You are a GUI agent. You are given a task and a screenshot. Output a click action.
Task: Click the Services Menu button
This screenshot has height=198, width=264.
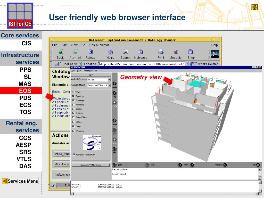point(21,181)
